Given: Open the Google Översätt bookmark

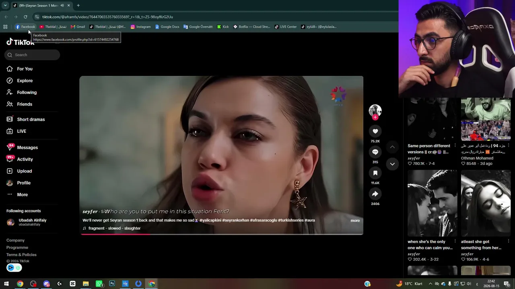Looking at the screenshot, I should (198, 27).
